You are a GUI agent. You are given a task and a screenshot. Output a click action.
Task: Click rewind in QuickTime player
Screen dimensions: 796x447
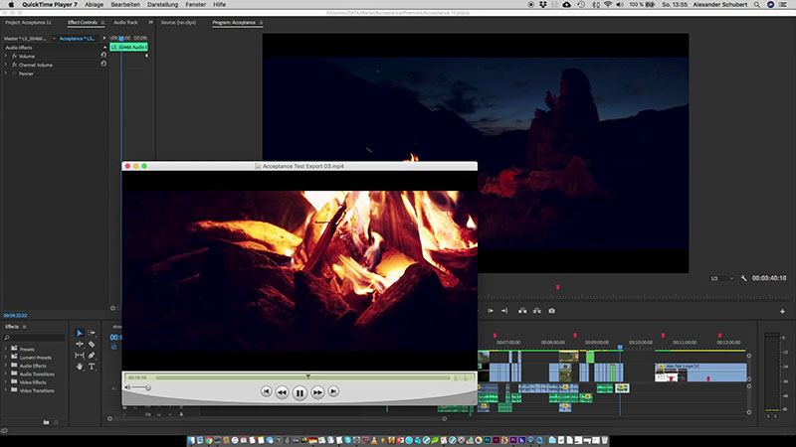pyautogui.click(x=283, y=392)
